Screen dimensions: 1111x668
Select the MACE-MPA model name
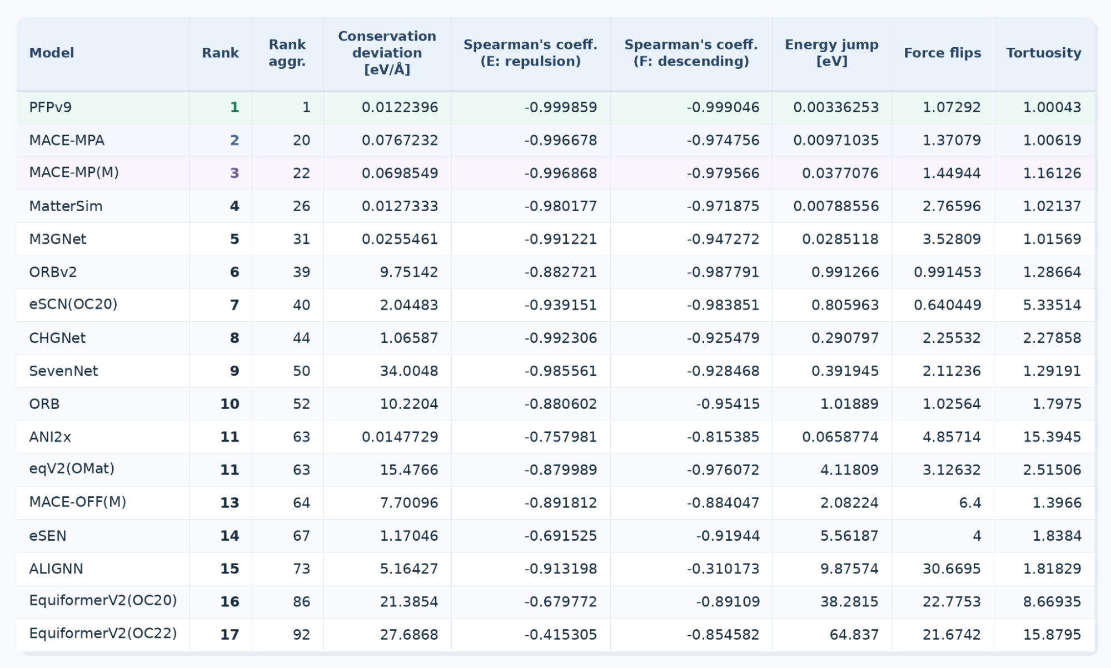pyautogui.click(x=67, y=140)
